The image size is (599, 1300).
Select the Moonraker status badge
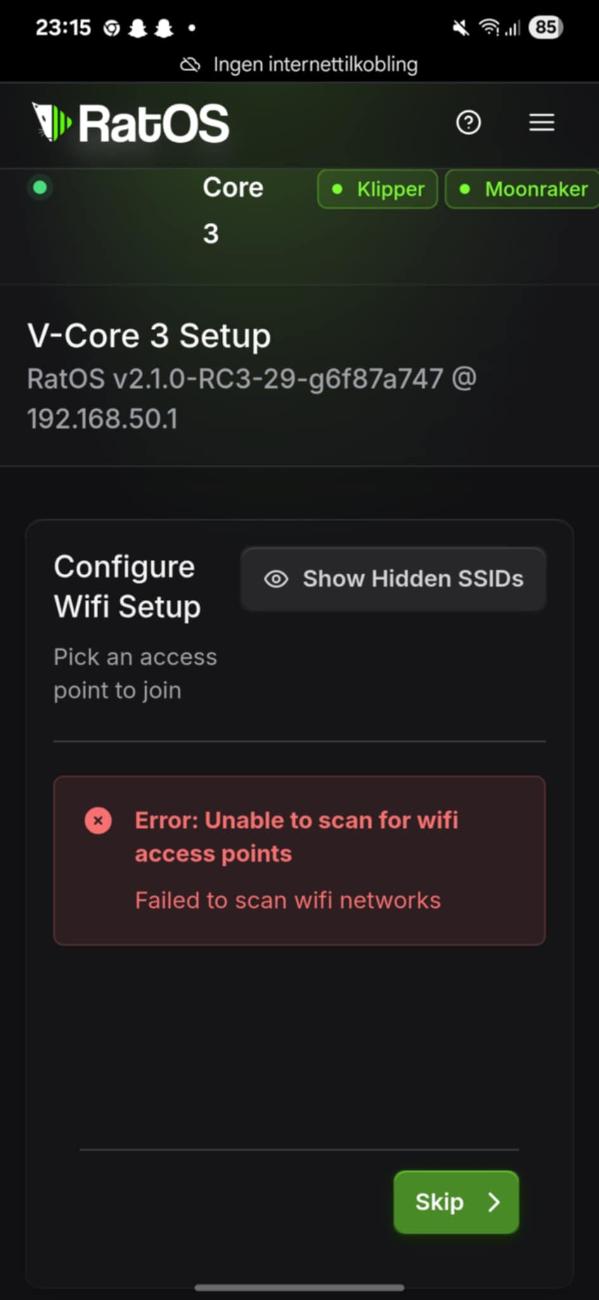point(522,189)
